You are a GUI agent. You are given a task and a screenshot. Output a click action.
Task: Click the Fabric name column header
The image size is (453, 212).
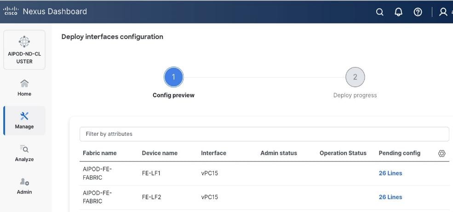[99, 153]
